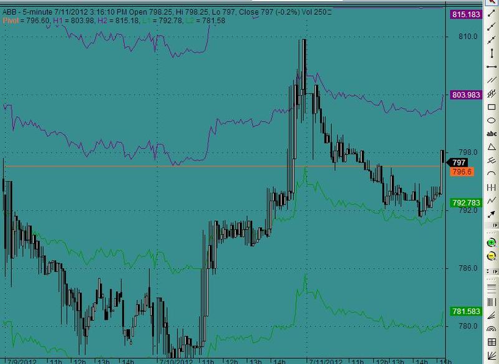Select the triangle drawing tool

pos(492,147)
